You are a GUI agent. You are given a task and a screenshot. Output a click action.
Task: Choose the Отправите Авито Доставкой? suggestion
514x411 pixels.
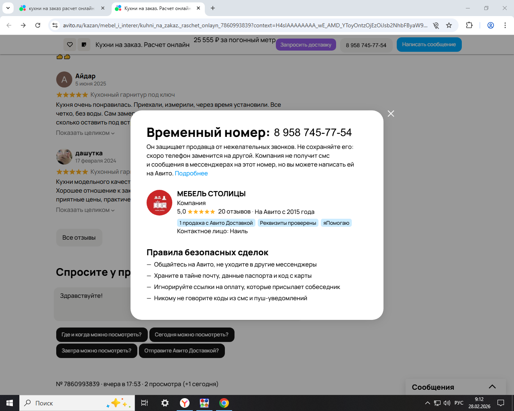pos(182,351)
